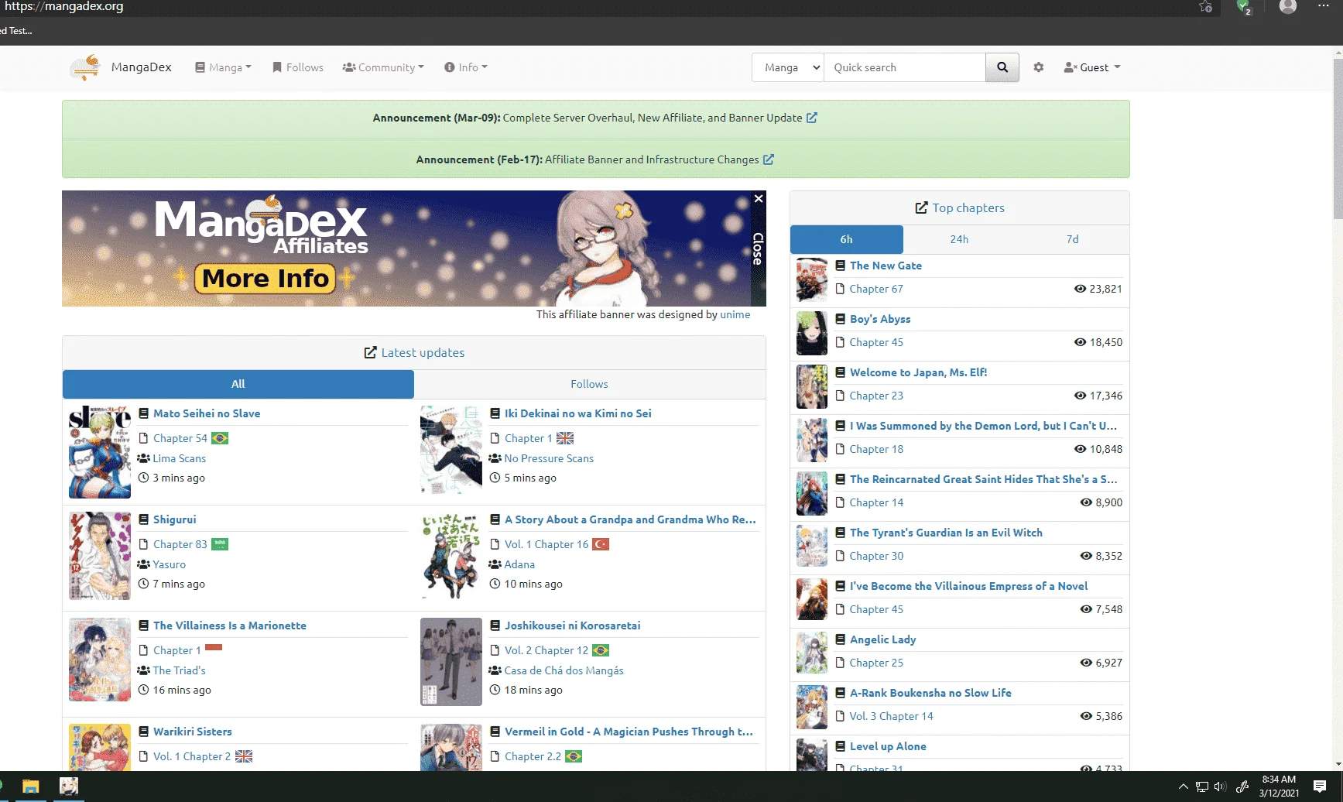Expand the Community dropdown menu
This screenshot has height=802, width=1343.
(383, 67)
